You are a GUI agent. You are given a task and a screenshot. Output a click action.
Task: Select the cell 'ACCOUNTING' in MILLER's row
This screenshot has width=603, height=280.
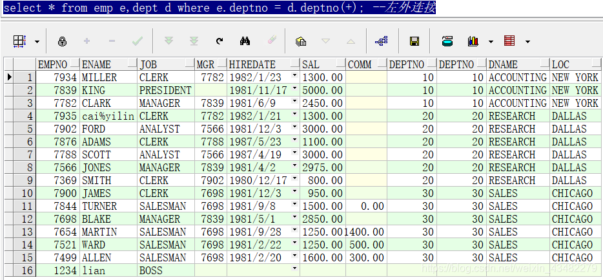click(x=518, y=77)
